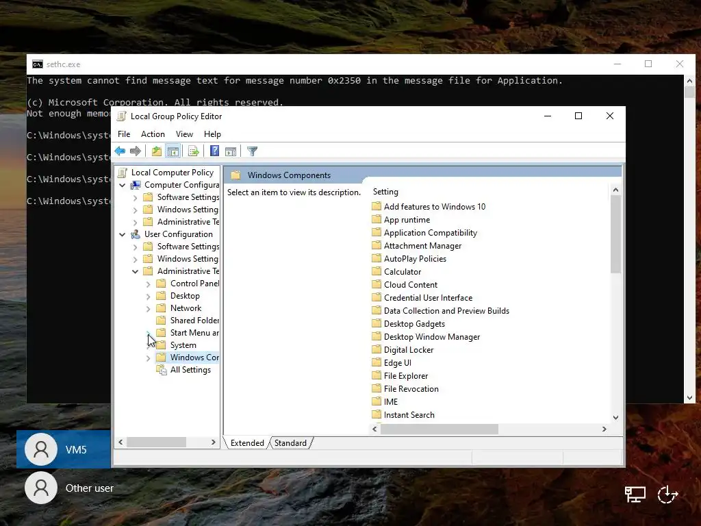Screen dimensions: 701x526
Task: Select the VM5 user account tile
Action: [x=64, y=449]
